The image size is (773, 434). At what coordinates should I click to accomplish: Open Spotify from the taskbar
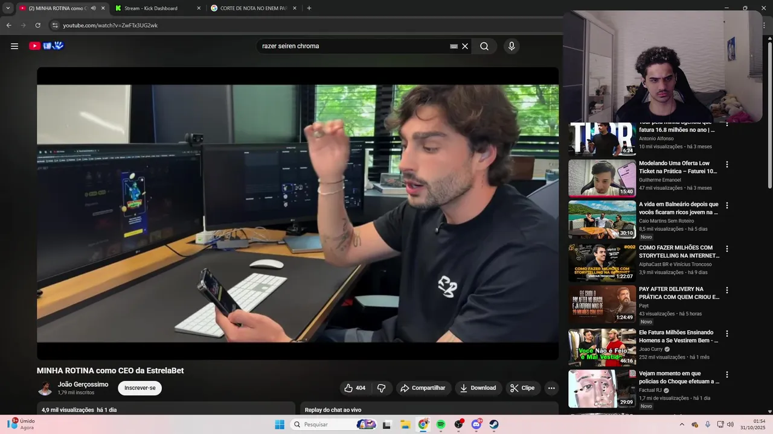pyautogui.click(x=441, y=424)
